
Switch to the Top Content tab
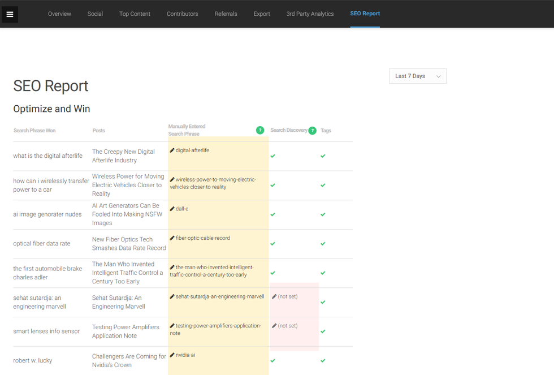point(135,14)
